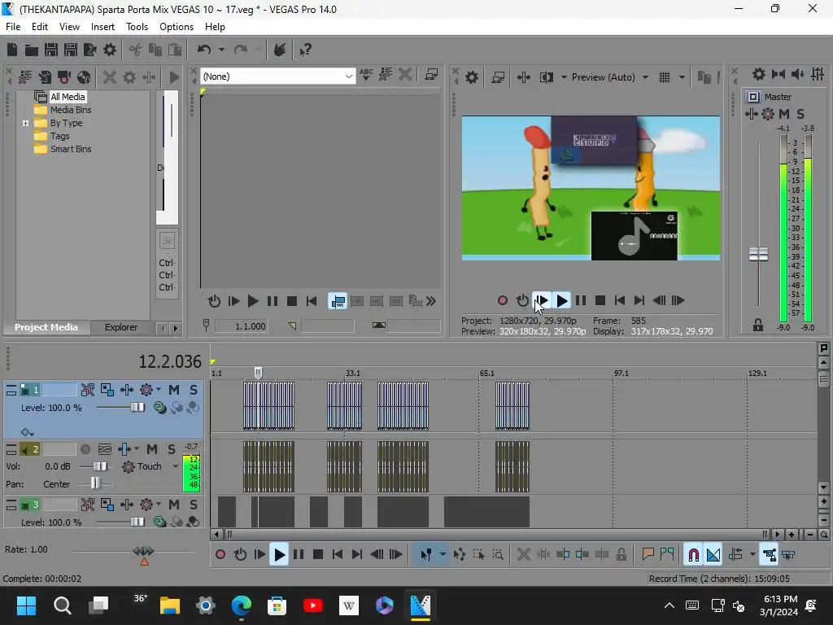
Task: Open the Tools menu
Action: (137, 27)
